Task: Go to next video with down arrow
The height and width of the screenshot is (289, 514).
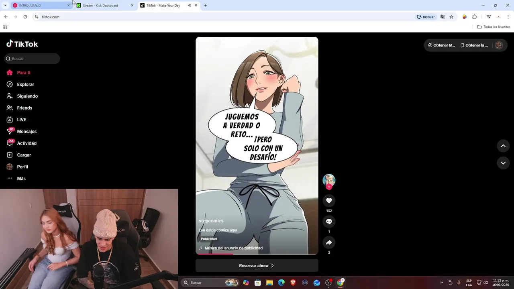Action: (x=503, y=163)
